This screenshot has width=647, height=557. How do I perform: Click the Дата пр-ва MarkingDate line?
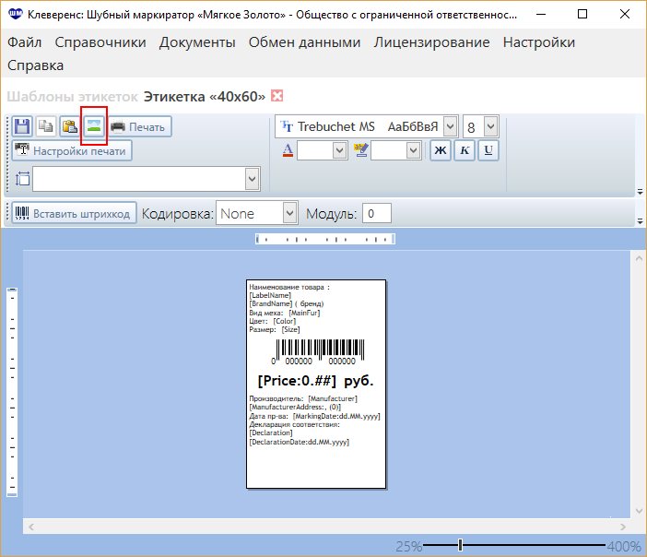click(314, 416)
